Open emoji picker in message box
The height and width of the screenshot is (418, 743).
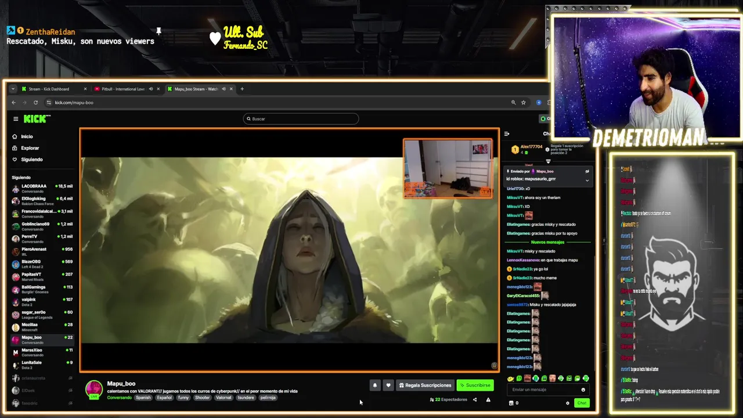[583, 390]
